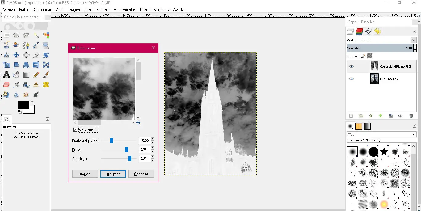Uncheck the Vista previa checkbox
This screenshot has width=421, height=211.
(x=75, y=130)
